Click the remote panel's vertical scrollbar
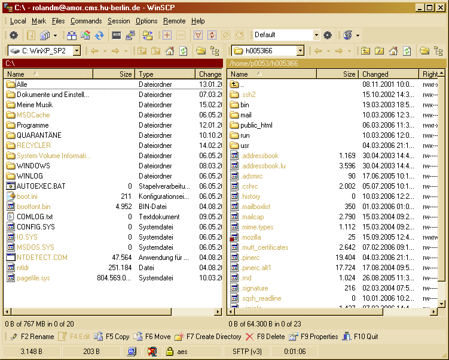449x360 pixels. point(442,180)
